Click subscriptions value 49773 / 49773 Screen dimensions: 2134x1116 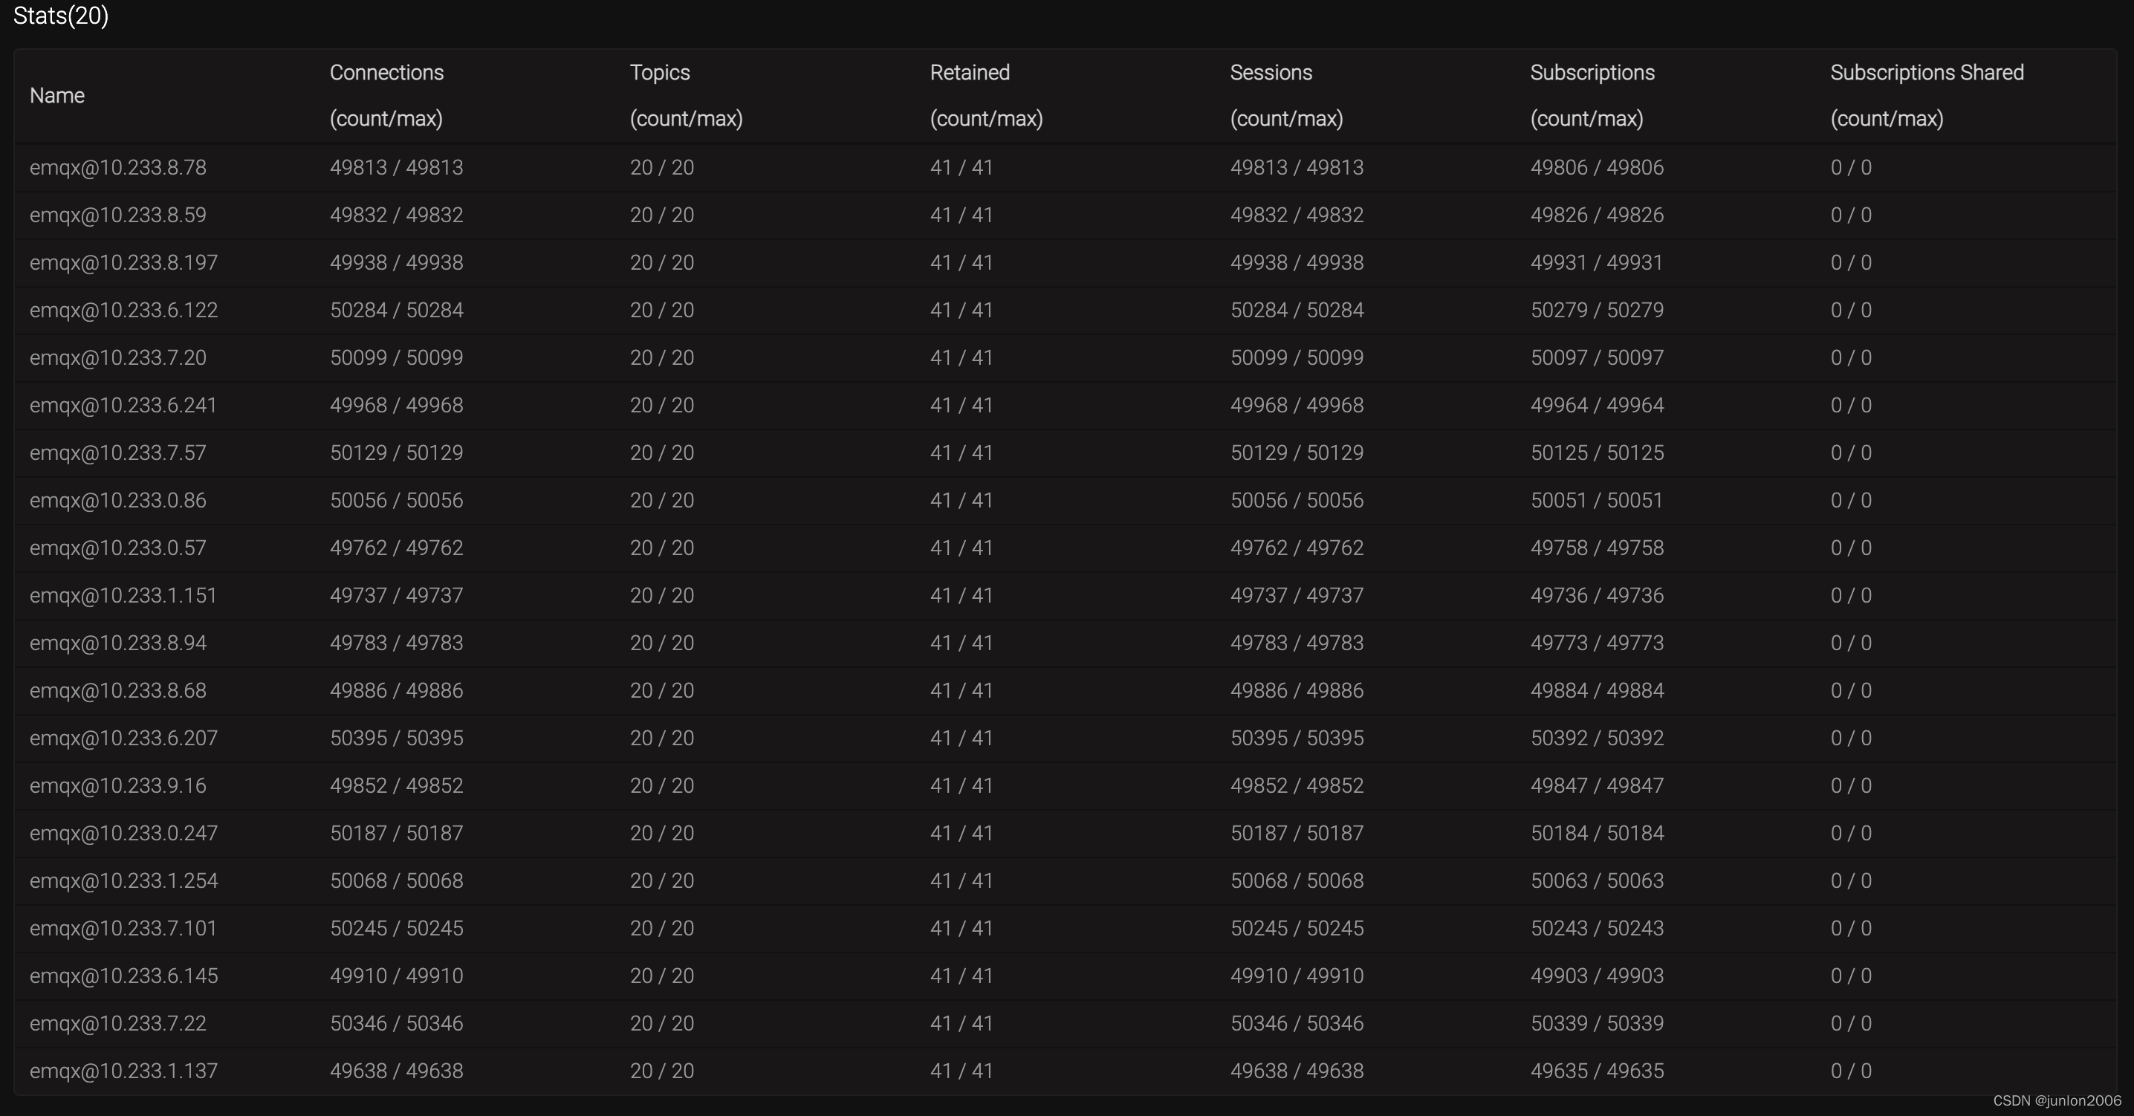click(1596, 643)
